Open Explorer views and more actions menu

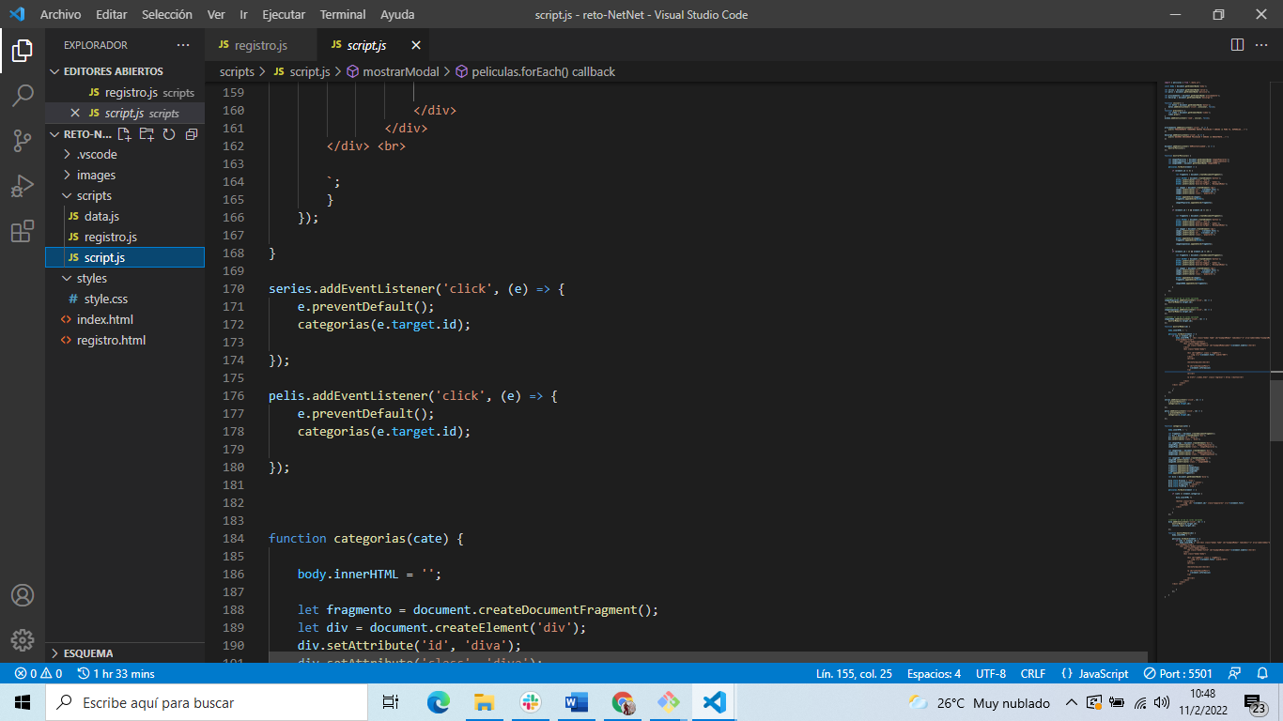click(182, 45)
